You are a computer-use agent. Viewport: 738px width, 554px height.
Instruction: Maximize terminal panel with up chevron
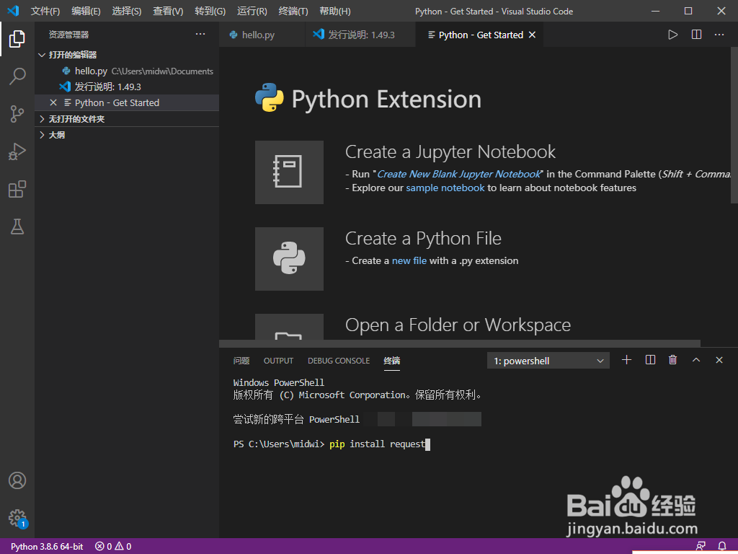pyautogui.click(x=695, y=360)
